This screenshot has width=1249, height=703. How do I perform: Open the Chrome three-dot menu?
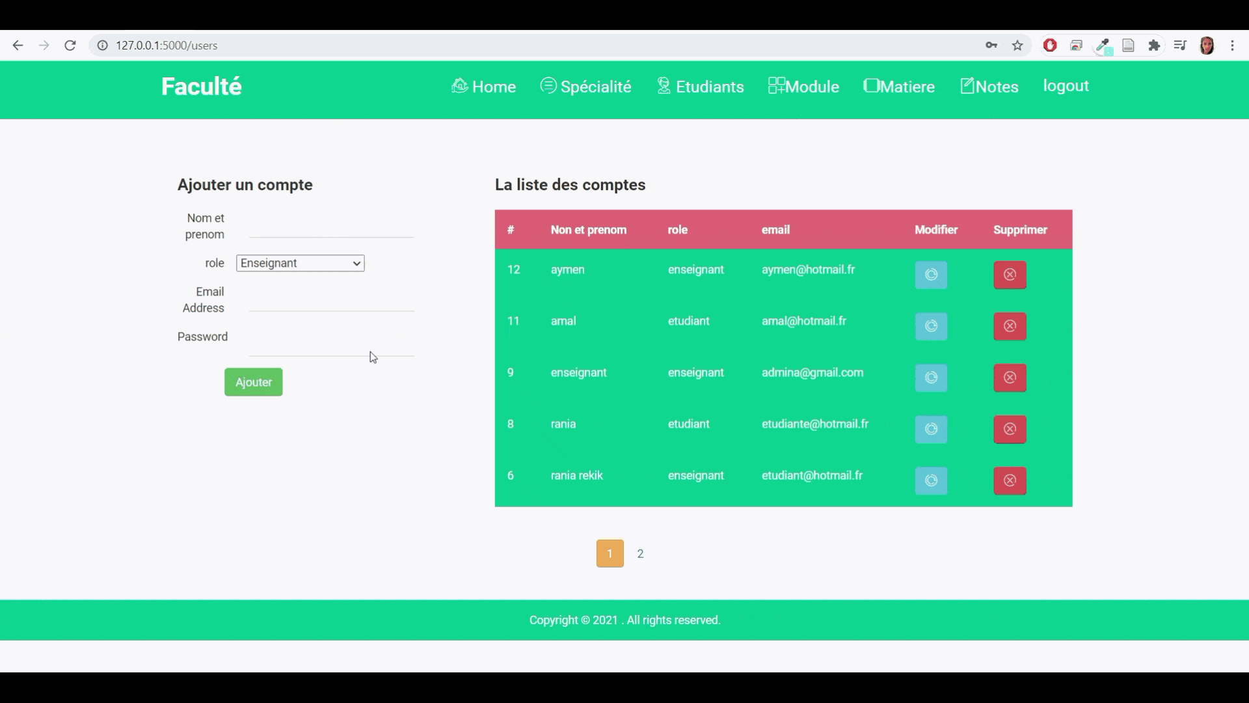pyautogui.click(x=1232, y=46)
